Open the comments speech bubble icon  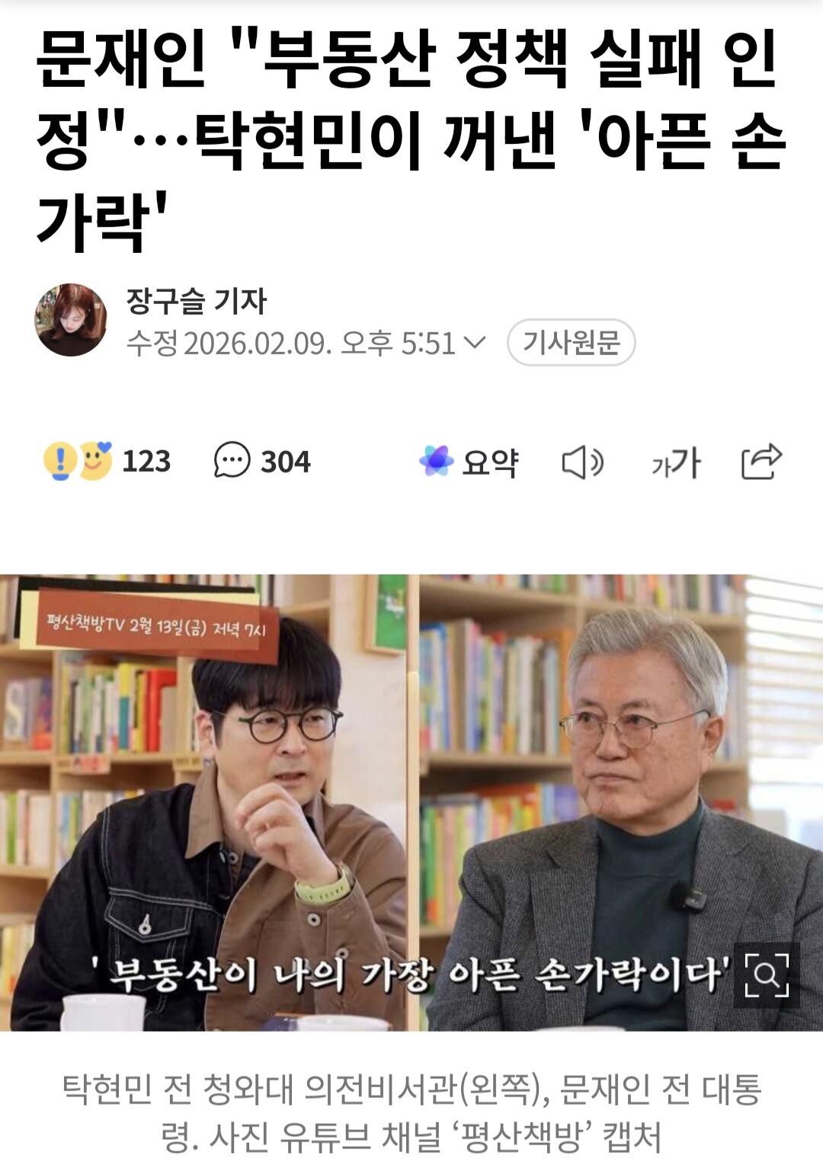click(232, 461)
